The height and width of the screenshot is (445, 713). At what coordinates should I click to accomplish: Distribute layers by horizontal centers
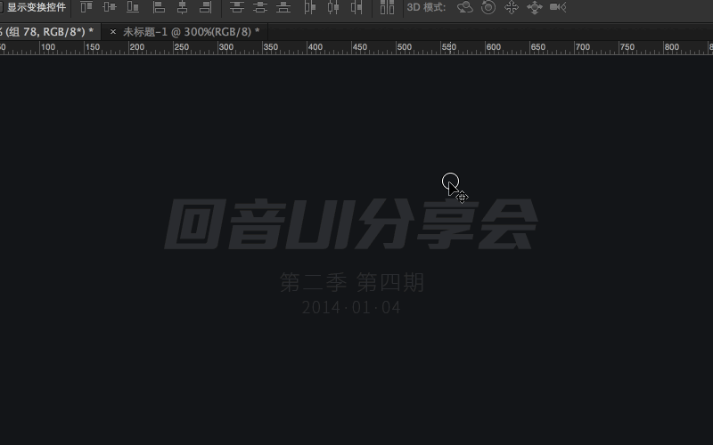pyautogui.click(x=333, y=7)
